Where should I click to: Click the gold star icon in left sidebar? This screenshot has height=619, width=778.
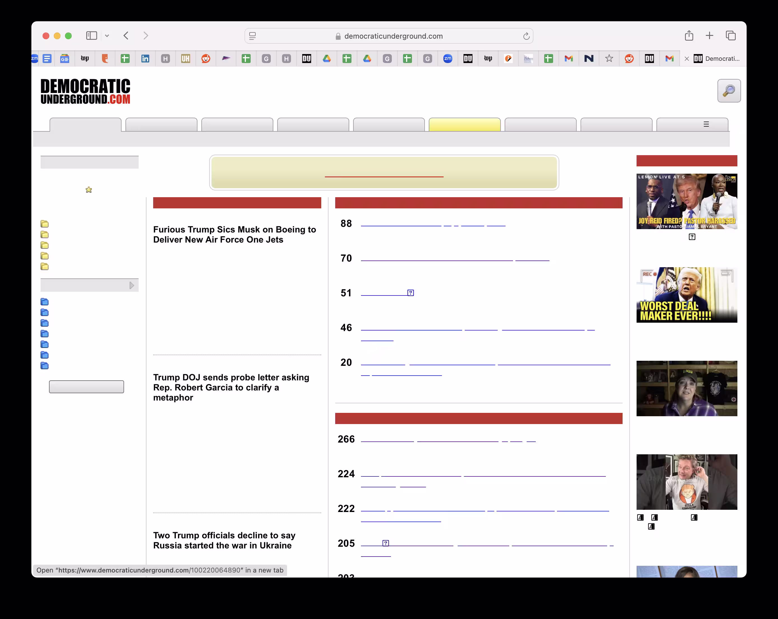pyautogui.click(x=89, y=190)
